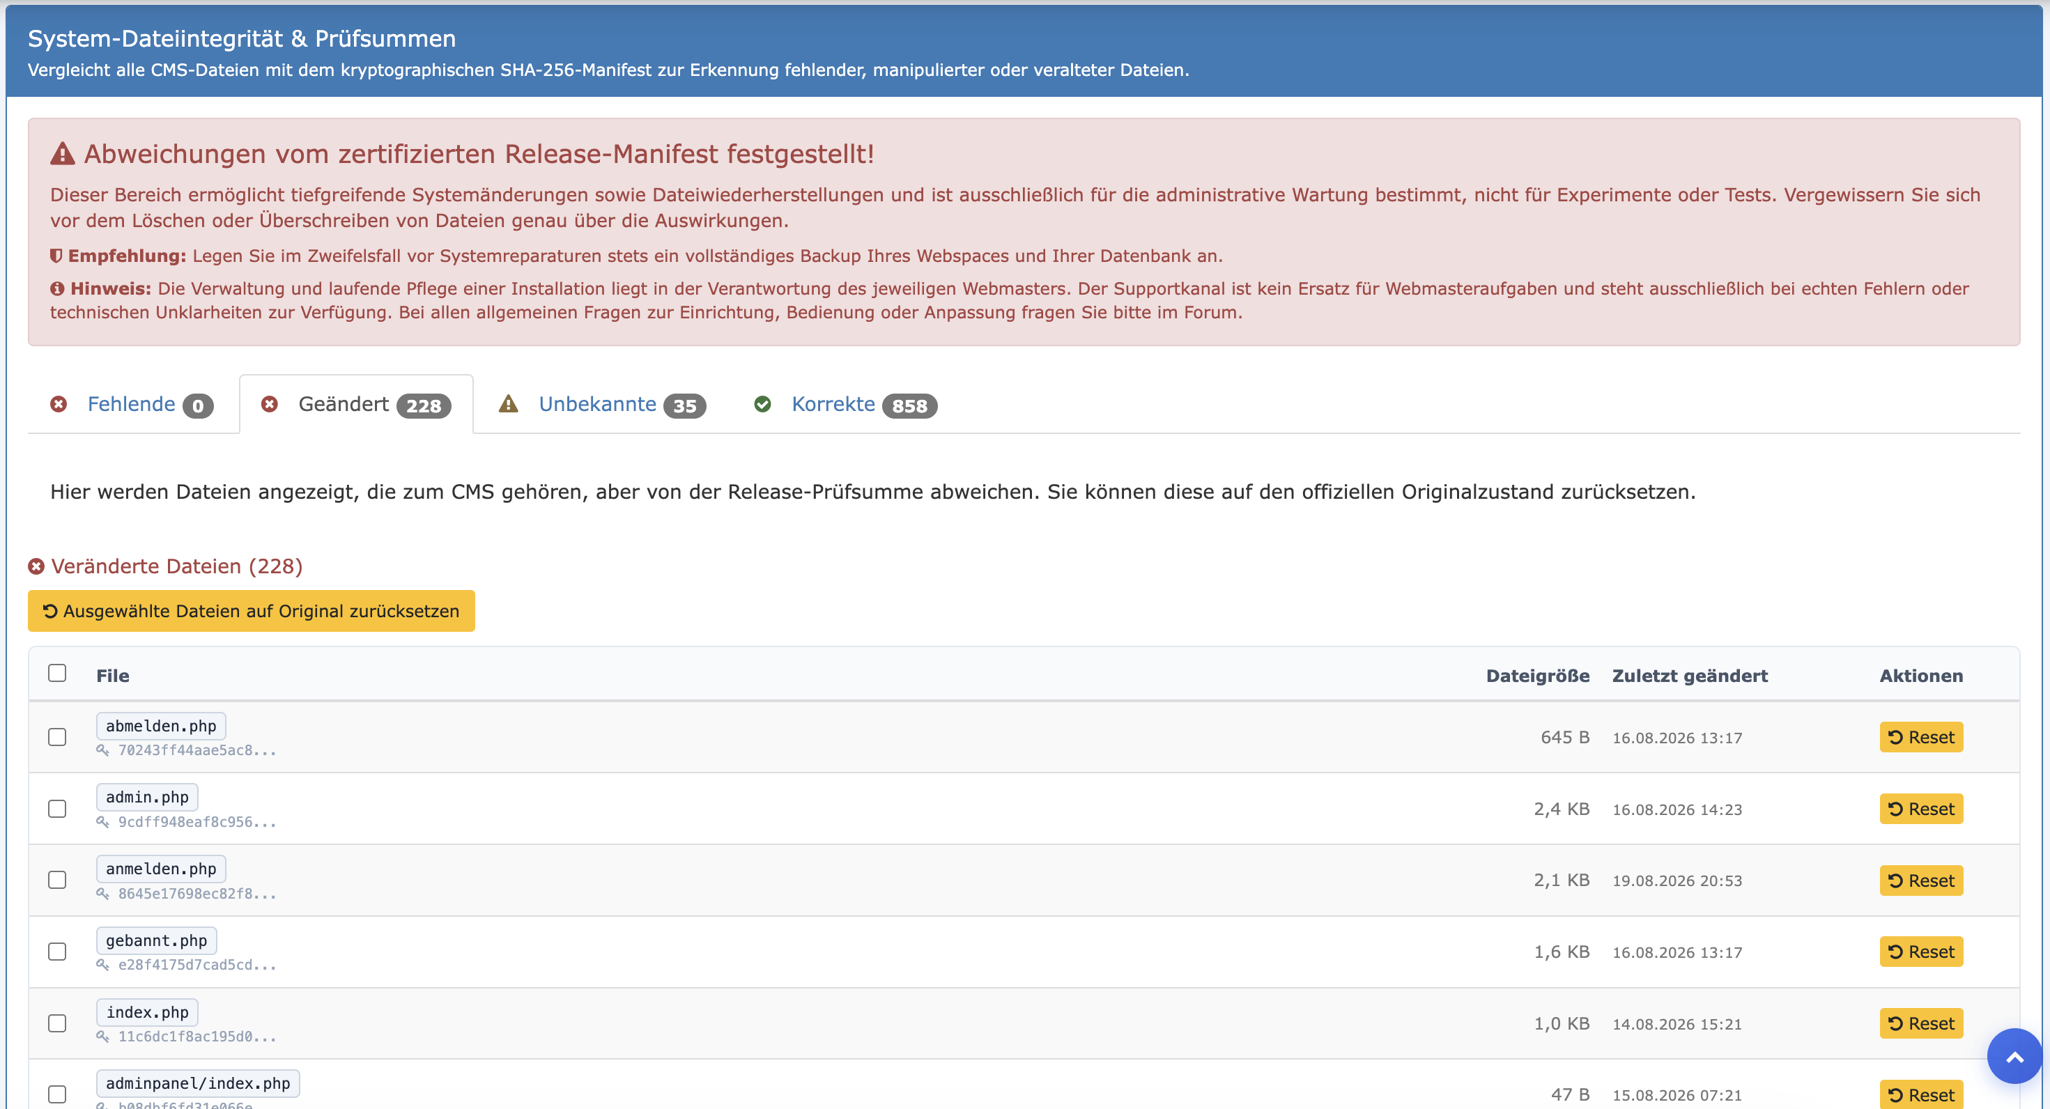The width and height of the screenshot is (2050, 1109).
Task: Click the key icon under gebannt.php
Action: [102, 964]
